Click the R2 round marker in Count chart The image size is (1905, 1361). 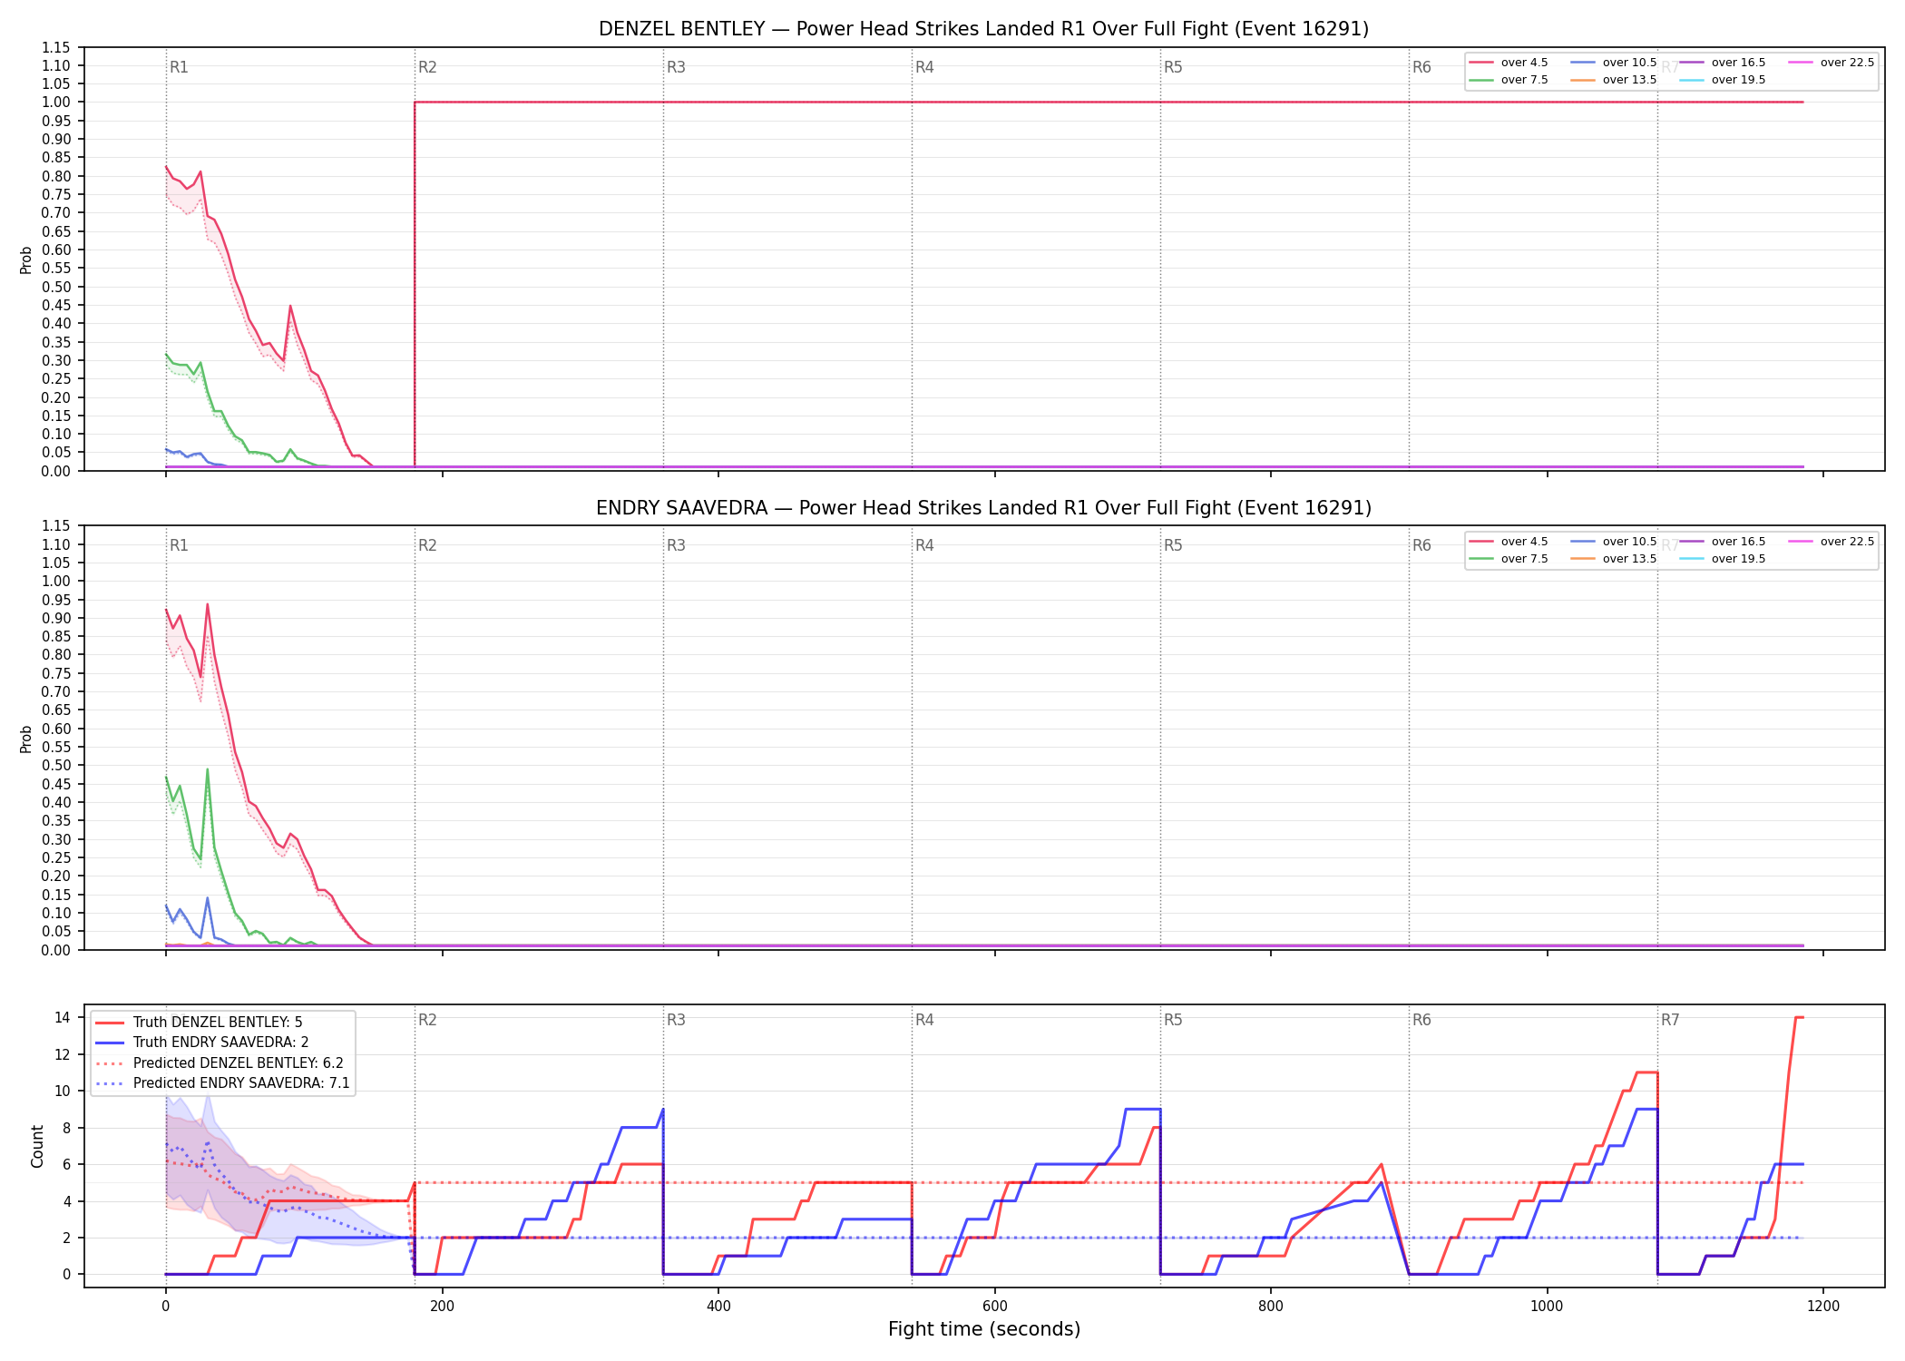[x=427, y=1020]
